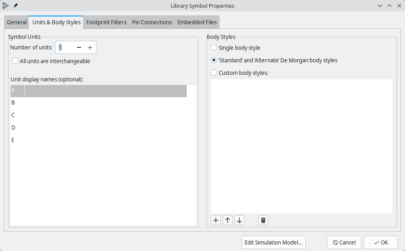Select Single body style option
Viewport: 405px width, 251px height.
tap(214, 48)
